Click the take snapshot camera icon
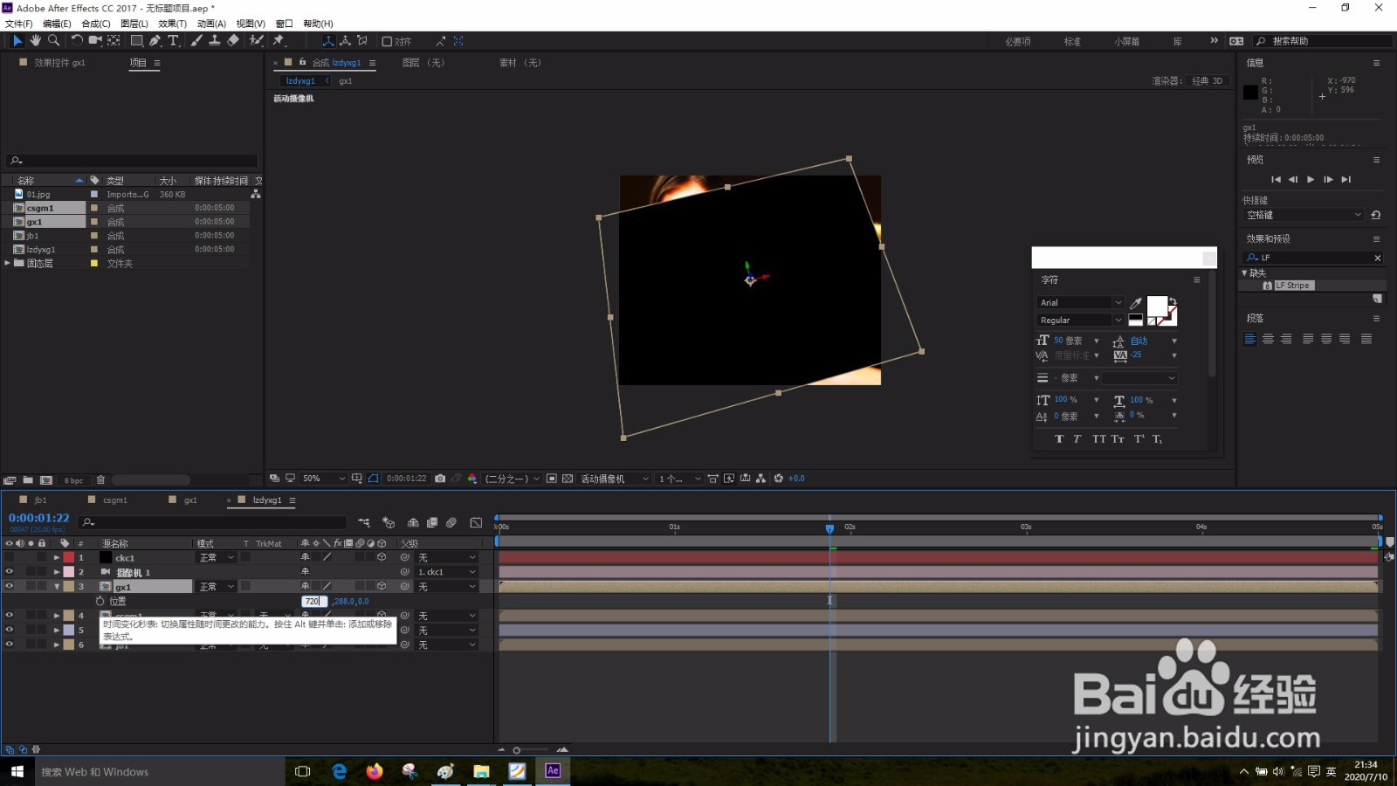1397x786 pixels. click(440, 479)
